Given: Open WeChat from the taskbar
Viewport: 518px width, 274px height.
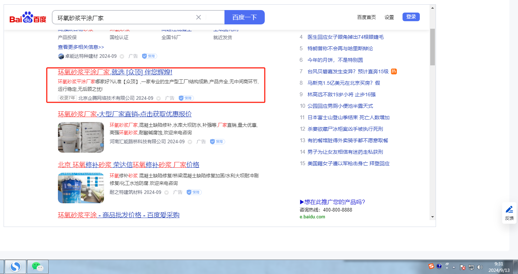Looking at the screenshot, I should (x=38, y=266).
